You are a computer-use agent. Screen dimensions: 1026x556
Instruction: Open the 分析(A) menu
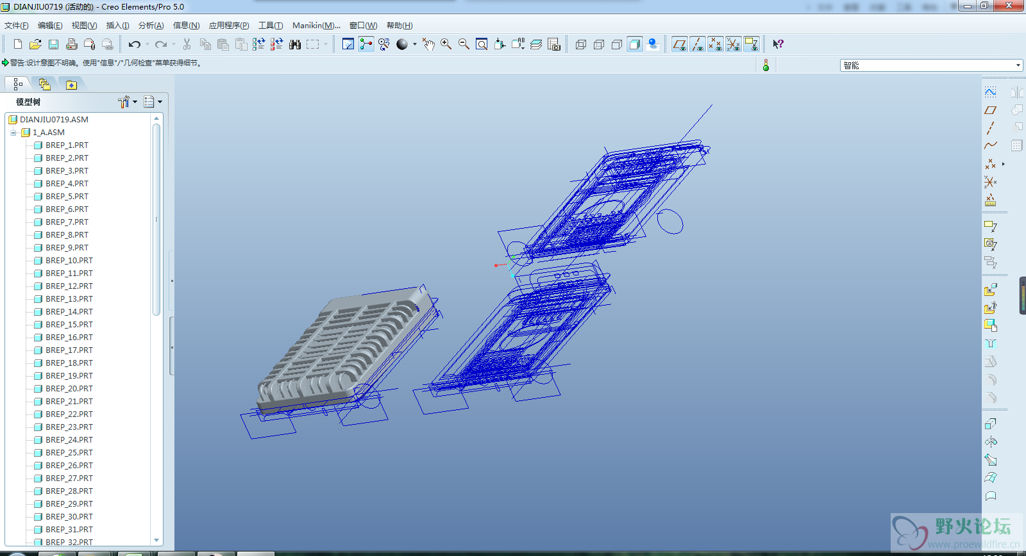(x=151, y=26)
